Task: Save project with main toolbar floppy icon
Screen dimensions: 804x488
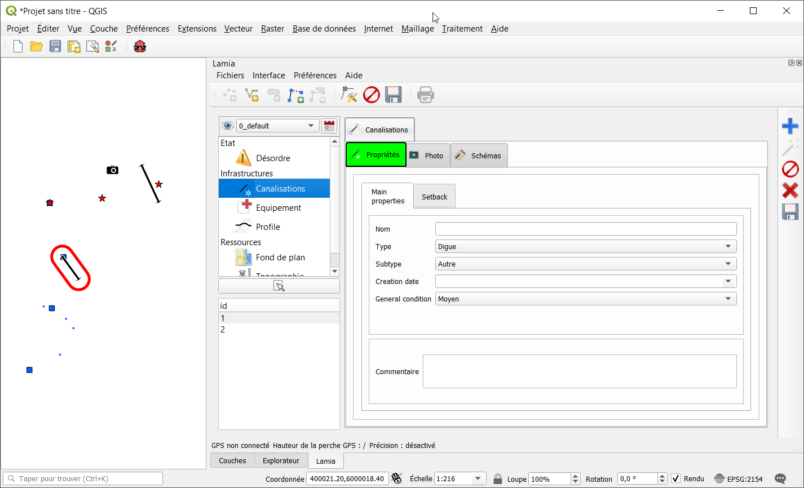Action: coord(55,47)
